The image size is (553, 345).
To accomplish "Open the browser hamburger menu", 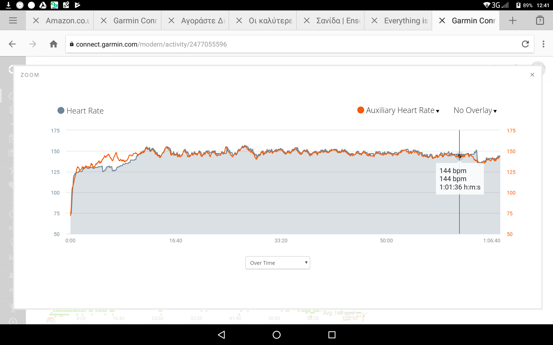I will [x=13, y=20].
